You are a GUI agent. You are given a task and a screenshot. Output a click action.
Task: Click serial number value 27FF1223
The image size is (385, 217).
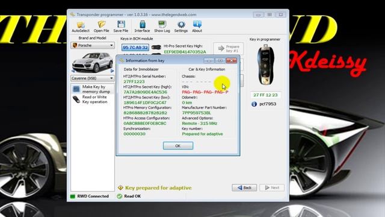pos(134,82)
